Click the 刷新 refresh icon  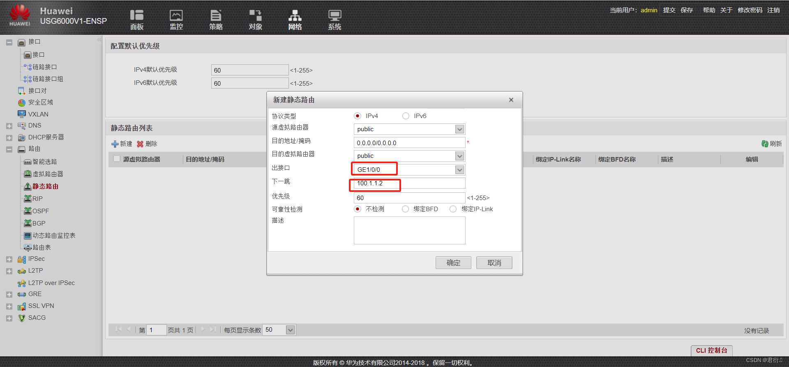click(x=765, y=144)
